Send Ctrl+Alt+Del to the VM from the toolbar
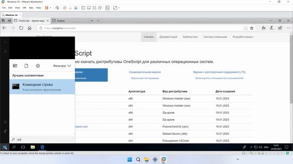The height and width of the screenshot is (164, 293). [57, 8]
